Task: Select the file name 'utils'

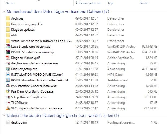Action: [x=14, y=35]
